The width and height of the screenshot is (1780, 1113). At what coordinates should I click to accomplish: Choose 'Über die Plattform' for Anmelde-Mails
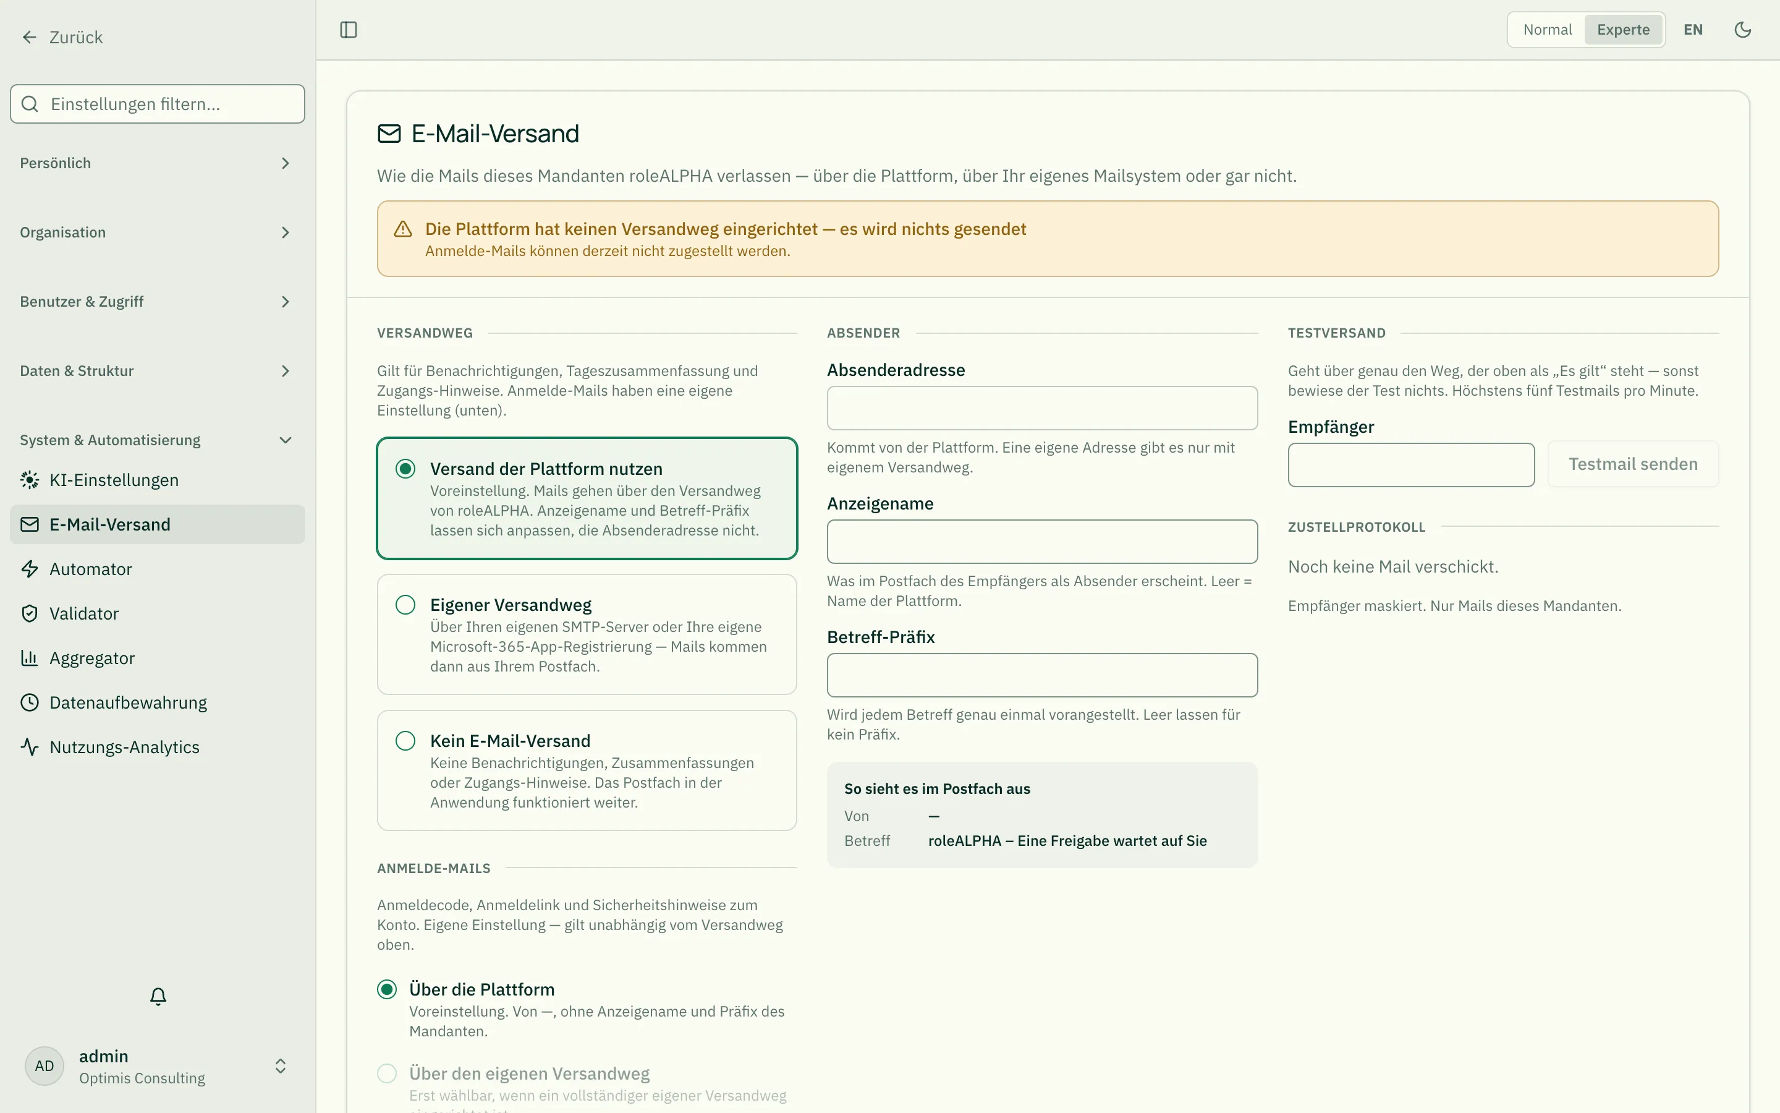tap(387, 989)
